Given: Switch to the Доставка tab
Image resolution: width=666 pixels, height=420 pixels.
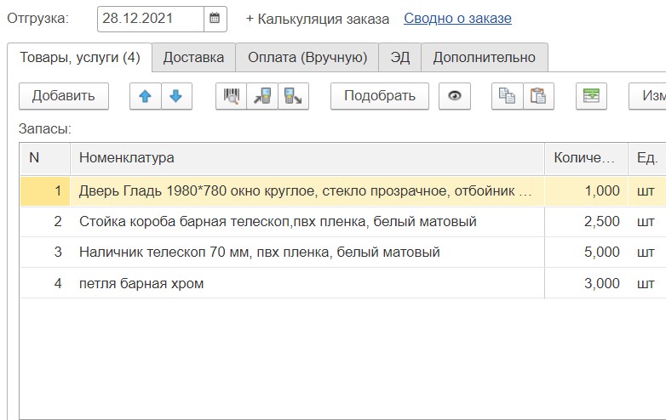Looking at the screenshot, I should tap(193, 58).
